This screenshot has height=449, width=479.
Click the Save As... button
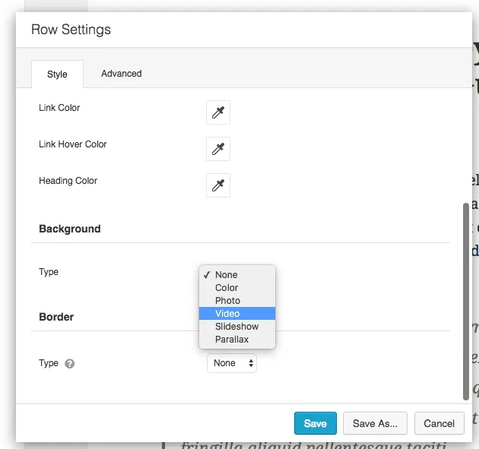coord(375,424)
